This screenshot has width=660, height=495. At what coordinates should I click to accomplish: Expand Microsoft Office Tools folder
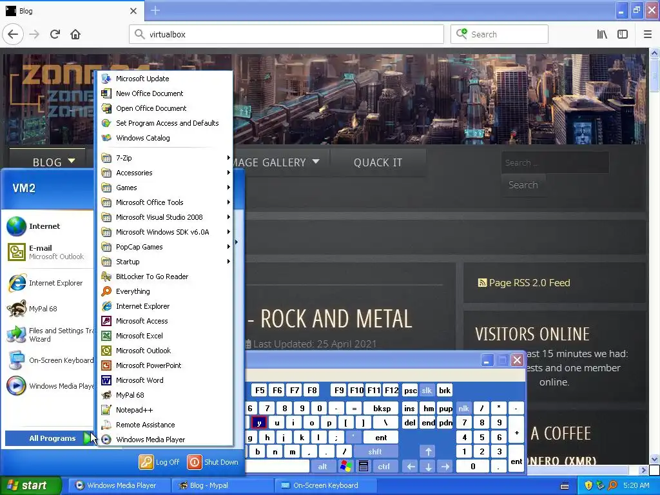click(165, 202)
